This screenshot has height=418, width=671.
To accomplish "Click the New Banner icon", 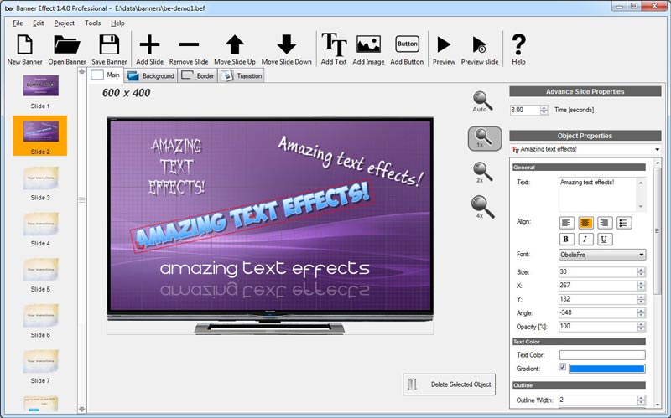I will coord(24,45).
